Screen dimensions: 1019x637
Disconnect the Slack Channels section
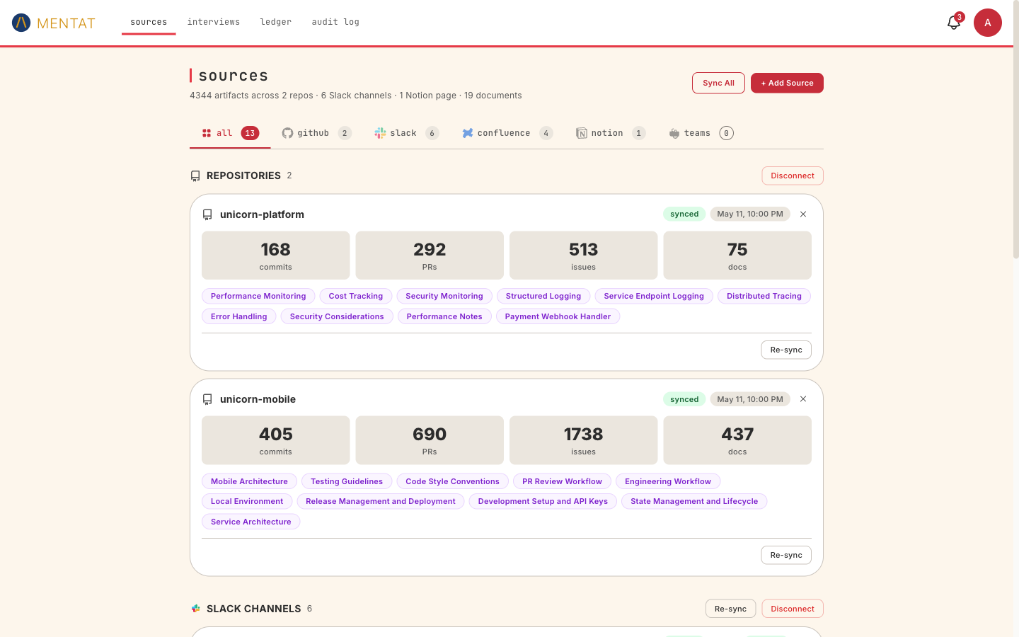coord(793,609)
